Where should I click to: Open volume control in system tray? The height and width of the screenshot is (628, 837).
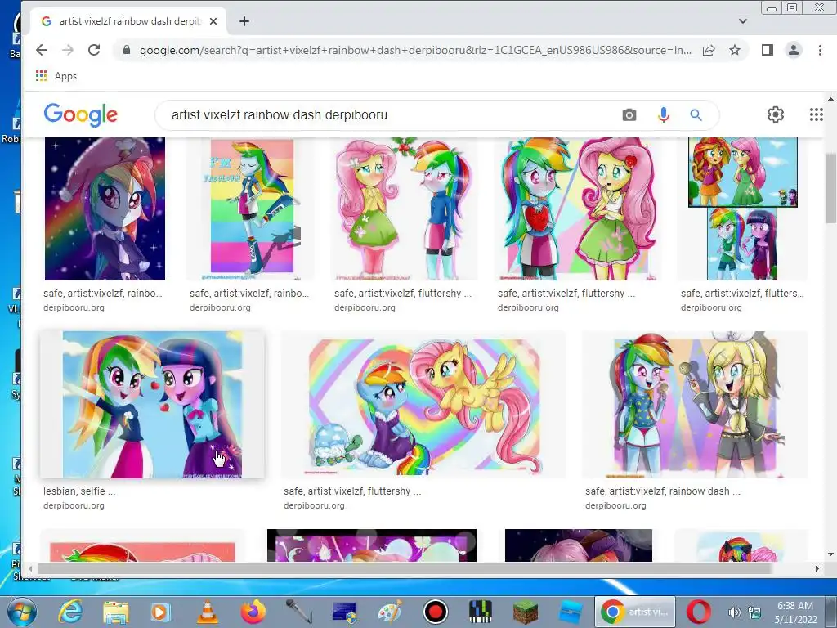(735, 612)
